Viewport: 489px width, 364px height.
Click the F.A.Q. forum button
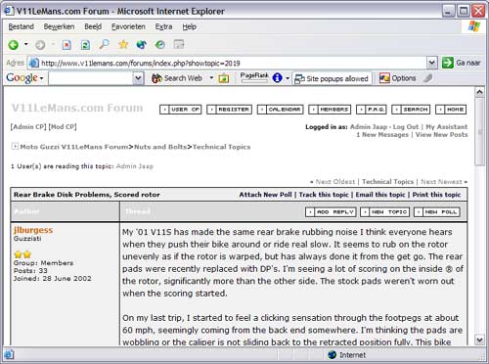pos(372,110)
